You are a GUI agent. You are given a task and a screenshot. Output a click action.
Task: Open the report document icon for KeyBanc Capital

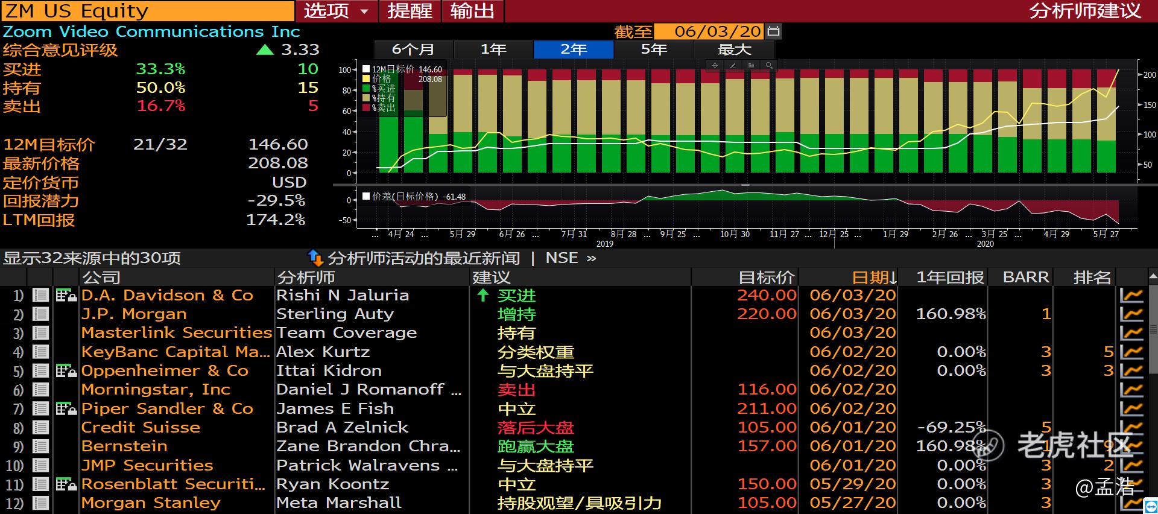click(x=40, y=352)
